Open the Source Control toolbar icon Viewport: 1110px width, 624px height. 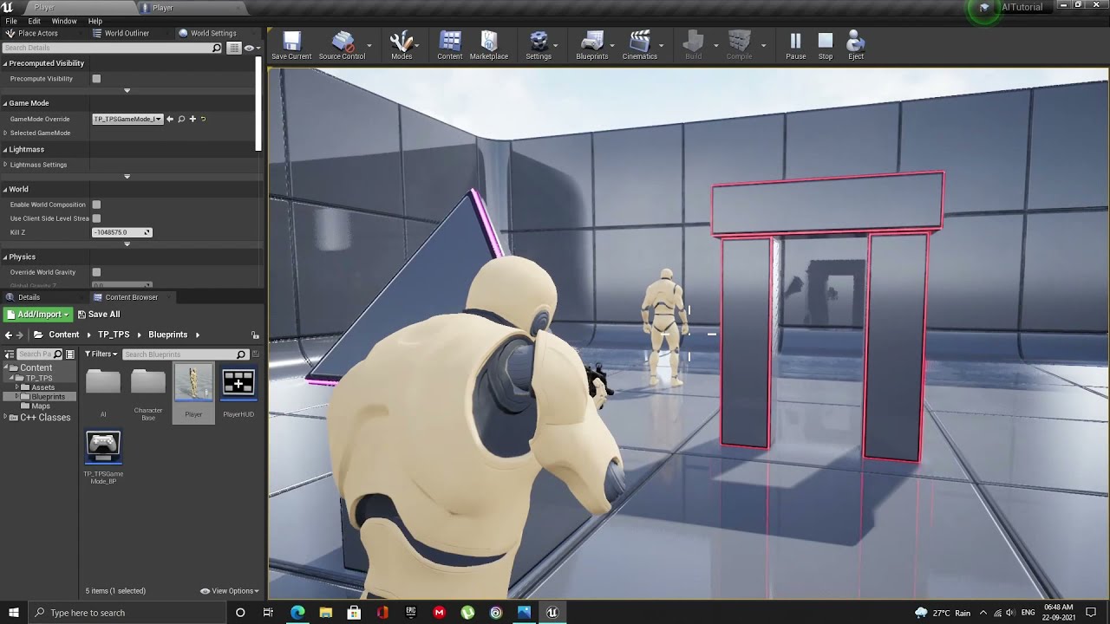[342, 46]
